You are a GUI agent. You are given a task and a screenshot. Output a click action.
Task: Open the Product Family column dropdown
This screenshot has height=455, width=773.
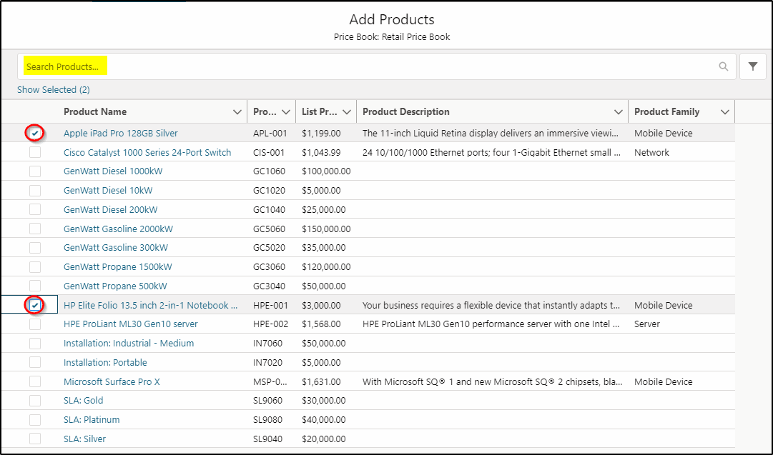pos(724,111)
